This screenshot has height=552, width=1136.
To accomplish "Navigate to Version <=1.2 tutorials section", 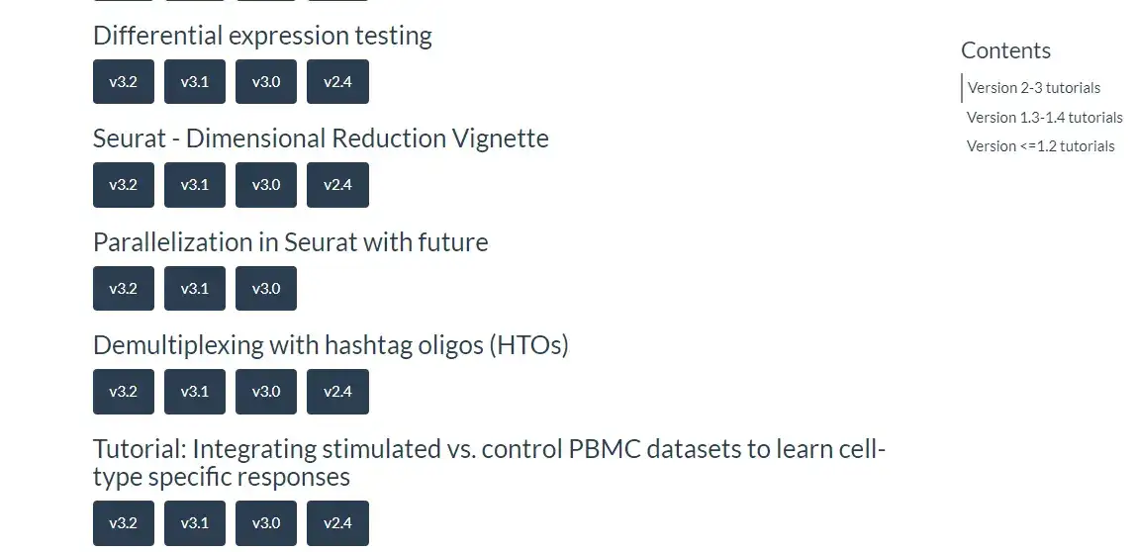I will pyautogui.click(x=1040, y=146).
